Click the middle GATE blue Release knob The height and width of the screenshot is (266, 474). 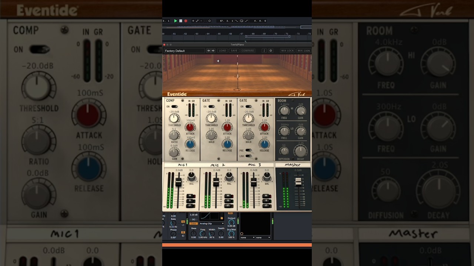tap(227, 144)
